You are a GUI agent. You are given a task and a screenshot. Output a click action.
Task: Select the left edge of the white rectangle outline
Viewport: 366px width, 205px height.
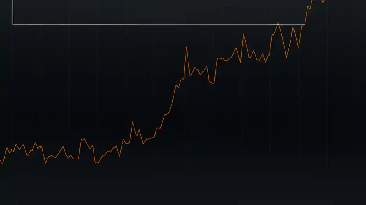13,13
